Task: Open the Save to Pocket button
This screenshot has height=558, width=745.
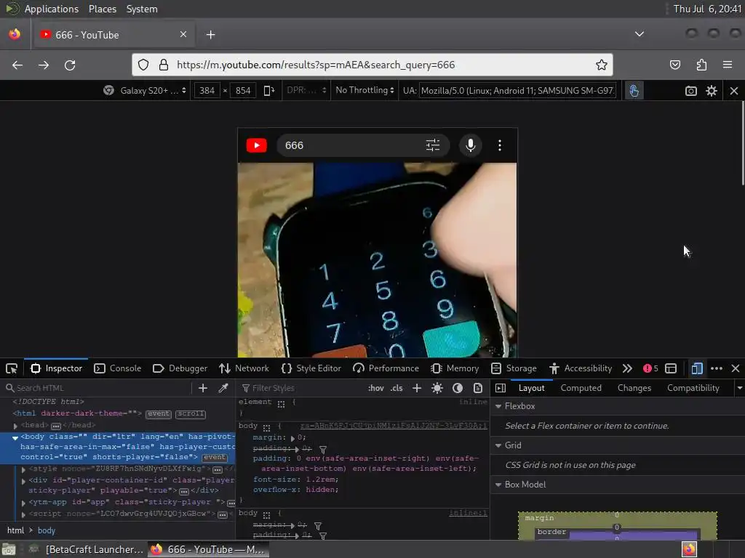Action: (675, 65)
